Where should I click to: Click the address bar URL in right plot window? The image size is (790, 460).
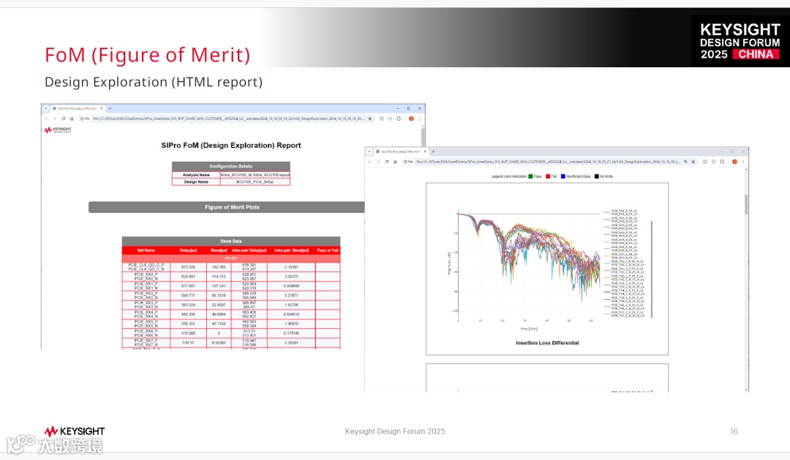(x=548, y=162)
